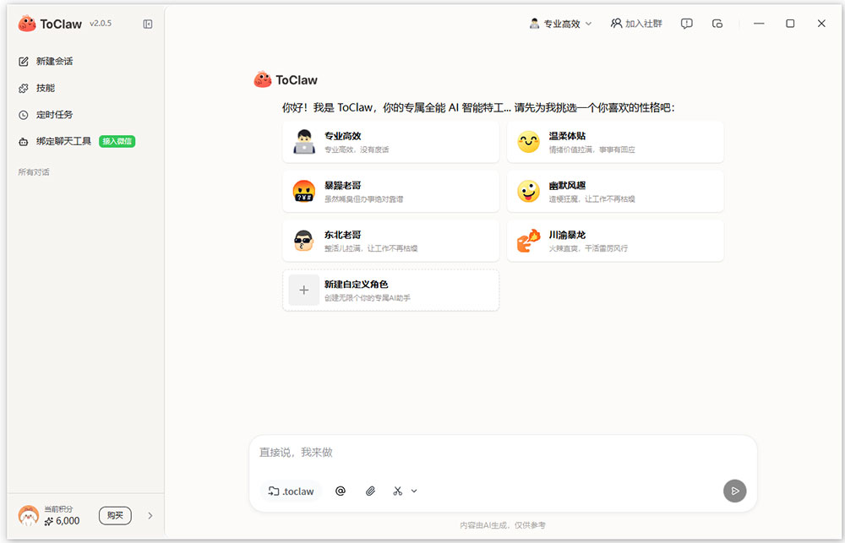This screenshot has width=845, height=543.
Task: Select the 温柔体贴 personality card
Action: tap(615, 141)
